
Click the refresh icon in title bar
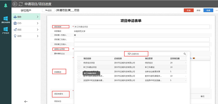click(x=21, y=4)
